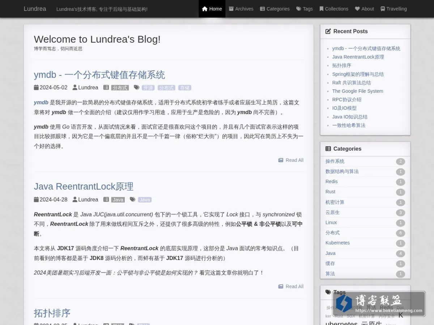This screenshot has width=434, height=325.
Task: Click the category list icon on ymdb post
Action: pos(106,87)
